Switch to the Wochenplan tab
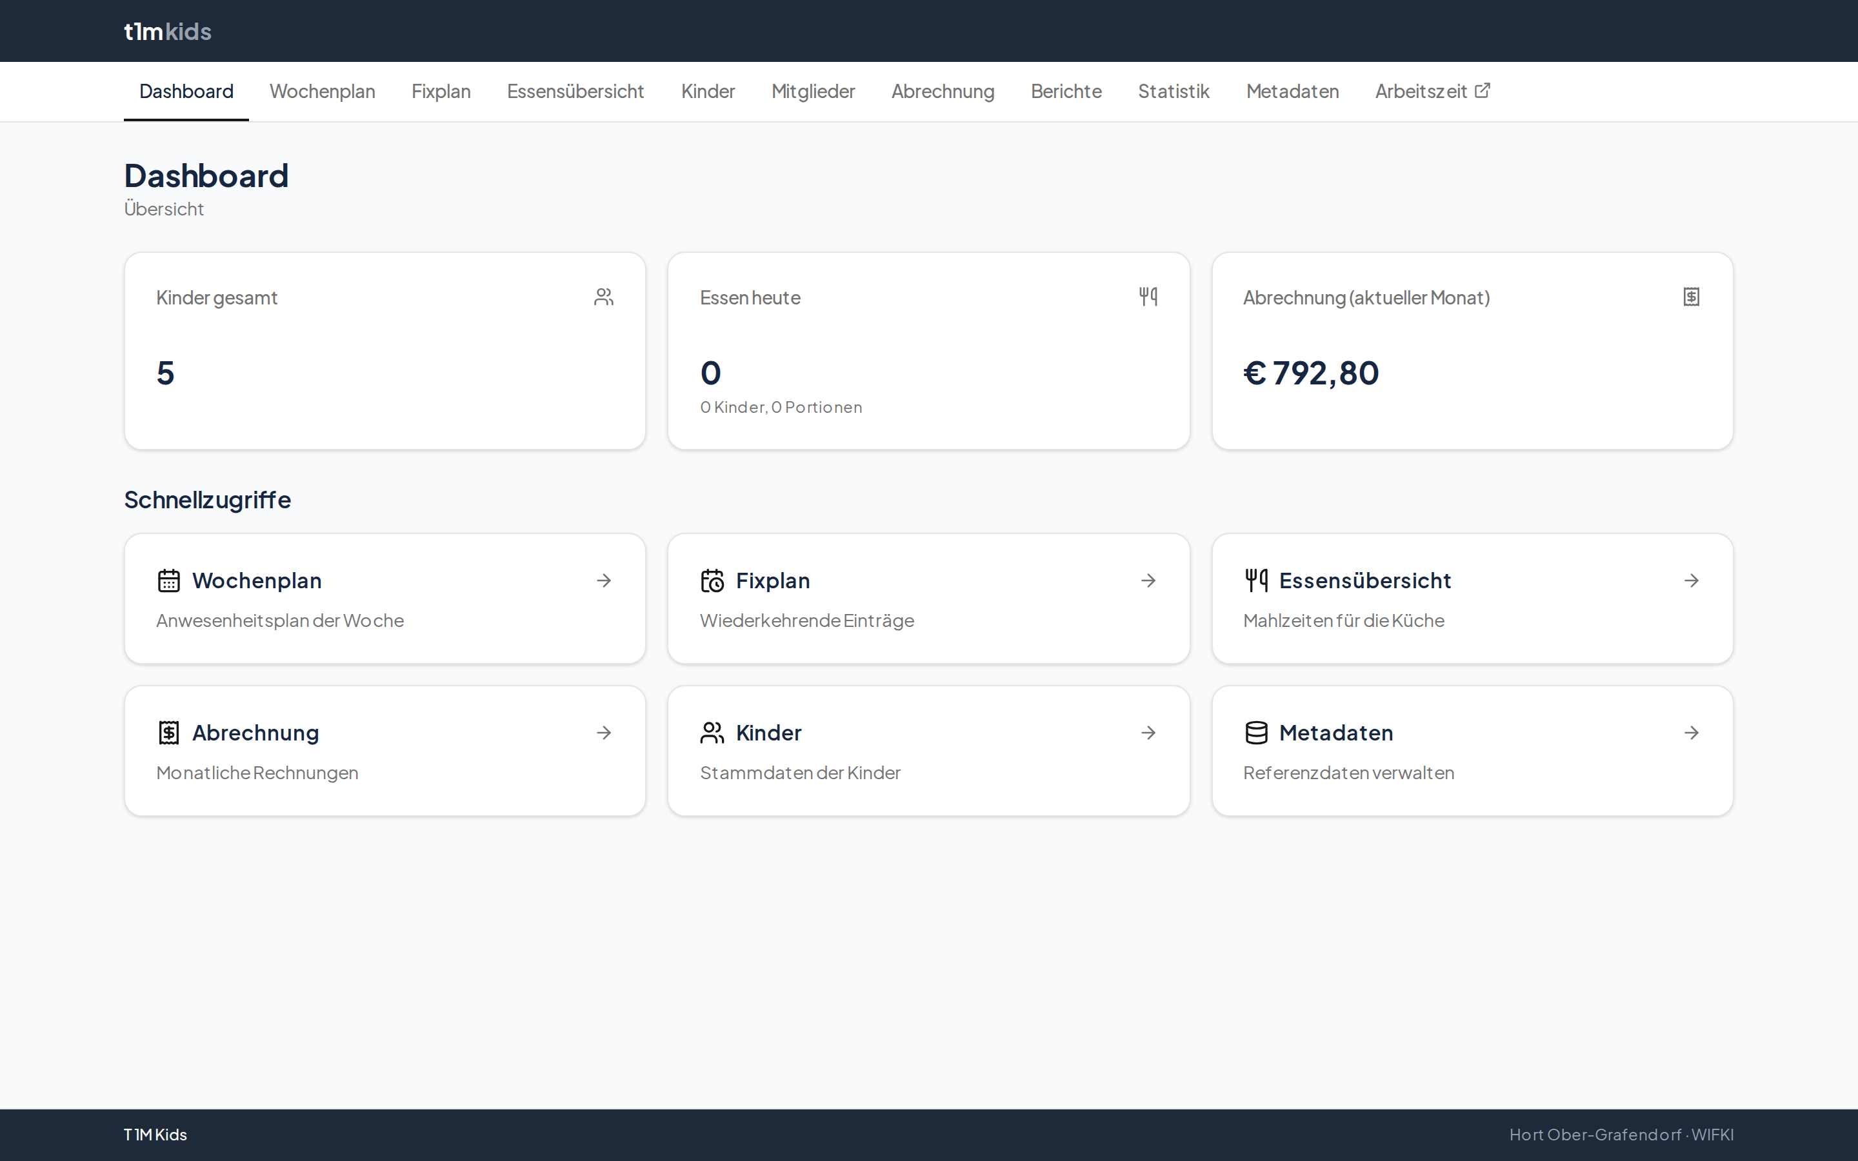The height and width of the screenshot is (1161, 1858). click(x=322, y=92)
